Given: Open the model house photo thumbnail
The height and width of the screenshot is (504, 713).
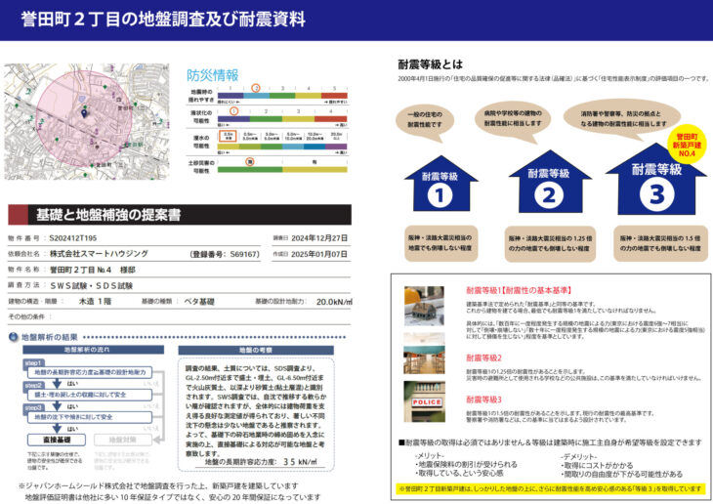Looking at the screenshot, I should coord(424,306).
